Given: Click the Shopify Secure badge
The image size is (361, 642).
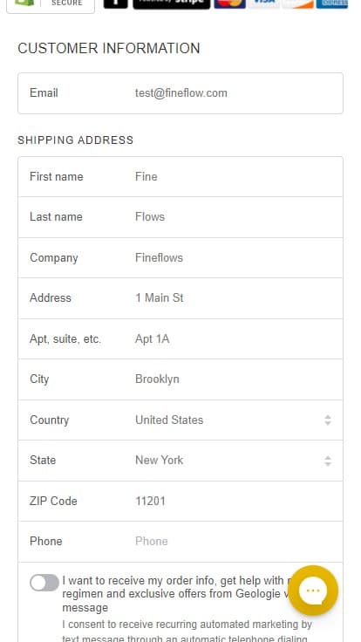Looking at the screenshot, I should (51, 5).
